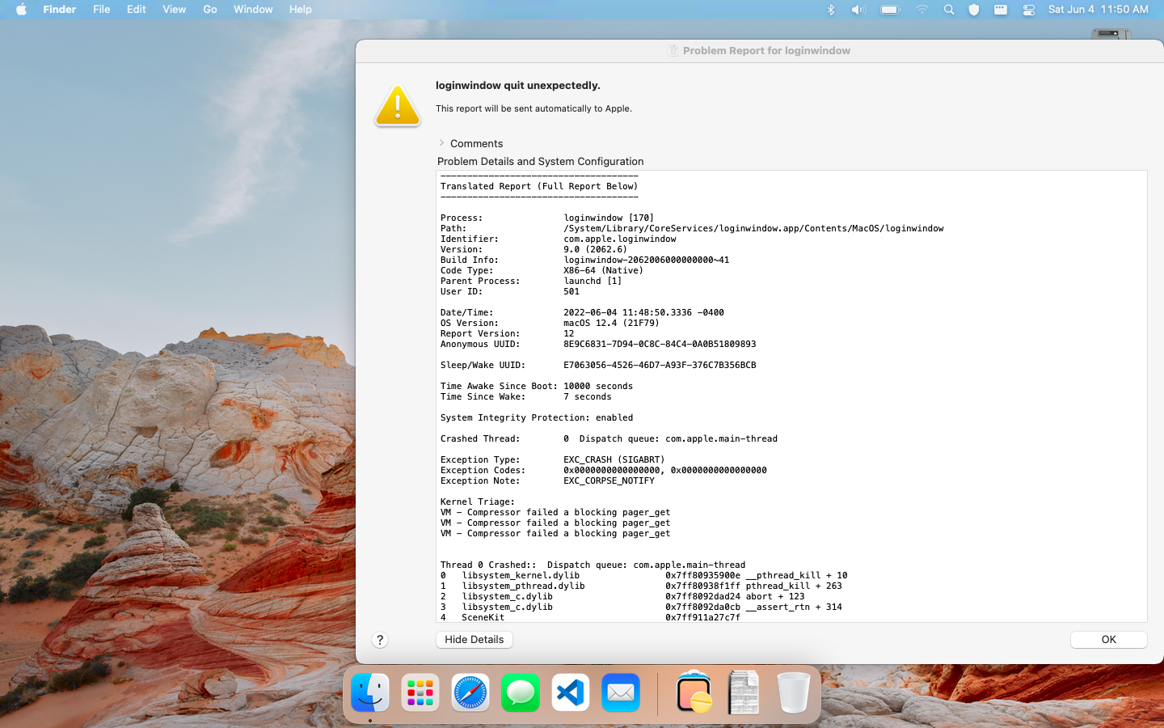The height and width of the screenshot is (728, 1164).
Task: Click the yellow warning triangle icon
Action: tap(398, 106)
